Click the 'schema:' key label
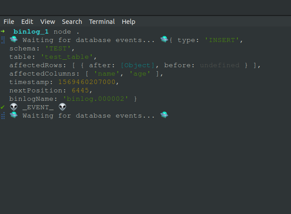 pos(24,49)
